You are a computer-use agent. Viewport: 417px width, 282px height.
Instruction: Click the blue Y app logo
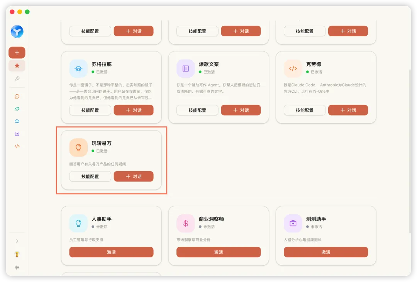click(x=17, y=32)
